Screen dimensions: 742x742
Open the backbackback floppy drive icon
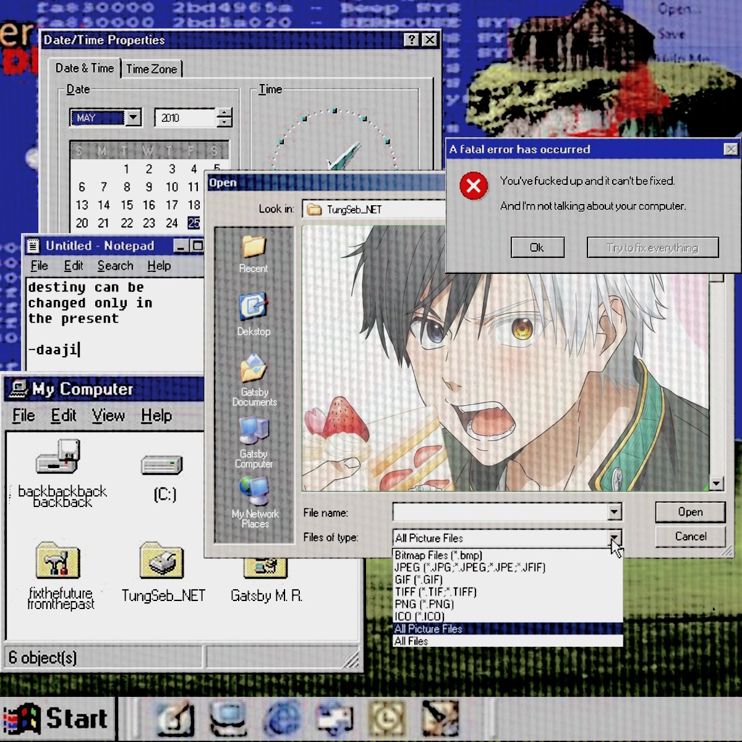[61, 458]
